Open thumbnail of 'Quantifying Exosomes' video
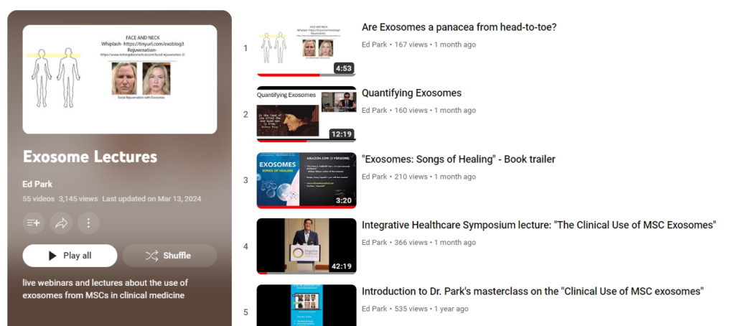The image size is (735, 326). point(306,114)
